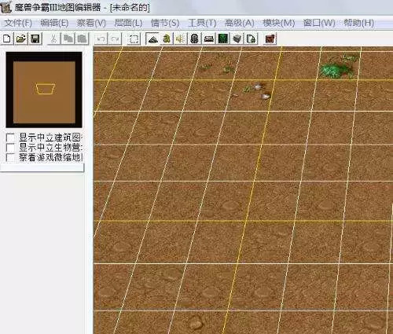Open the 情节(S) menu
Image resolution: width=393 pixels, height=334 pixels.
(x=165, y=23)
